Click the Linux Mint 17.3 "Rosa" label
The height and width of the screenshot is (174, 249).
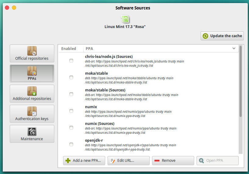pyautogui.click(x=125, y=27)
